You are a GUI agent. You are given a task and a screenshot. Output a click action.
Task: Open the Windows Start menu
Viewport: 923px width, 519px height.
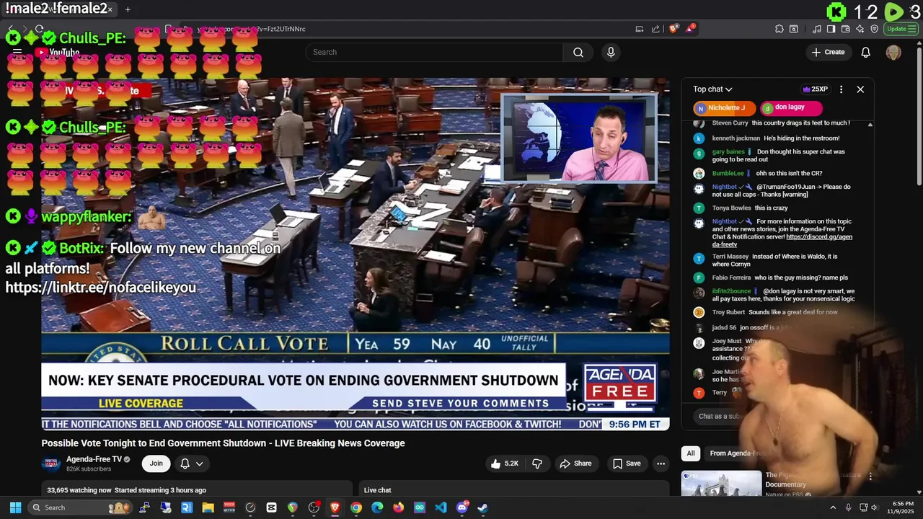15,507
